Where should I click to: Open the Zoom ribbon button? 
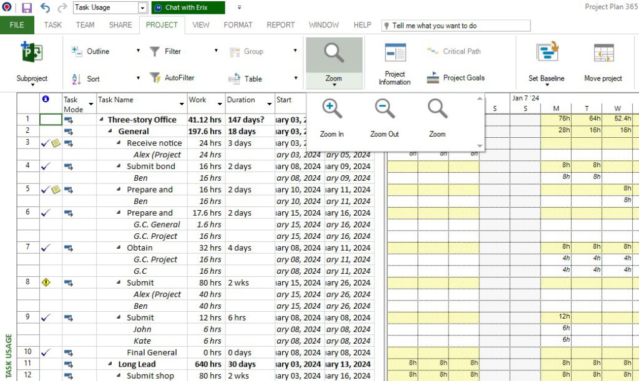pos(334,63)
